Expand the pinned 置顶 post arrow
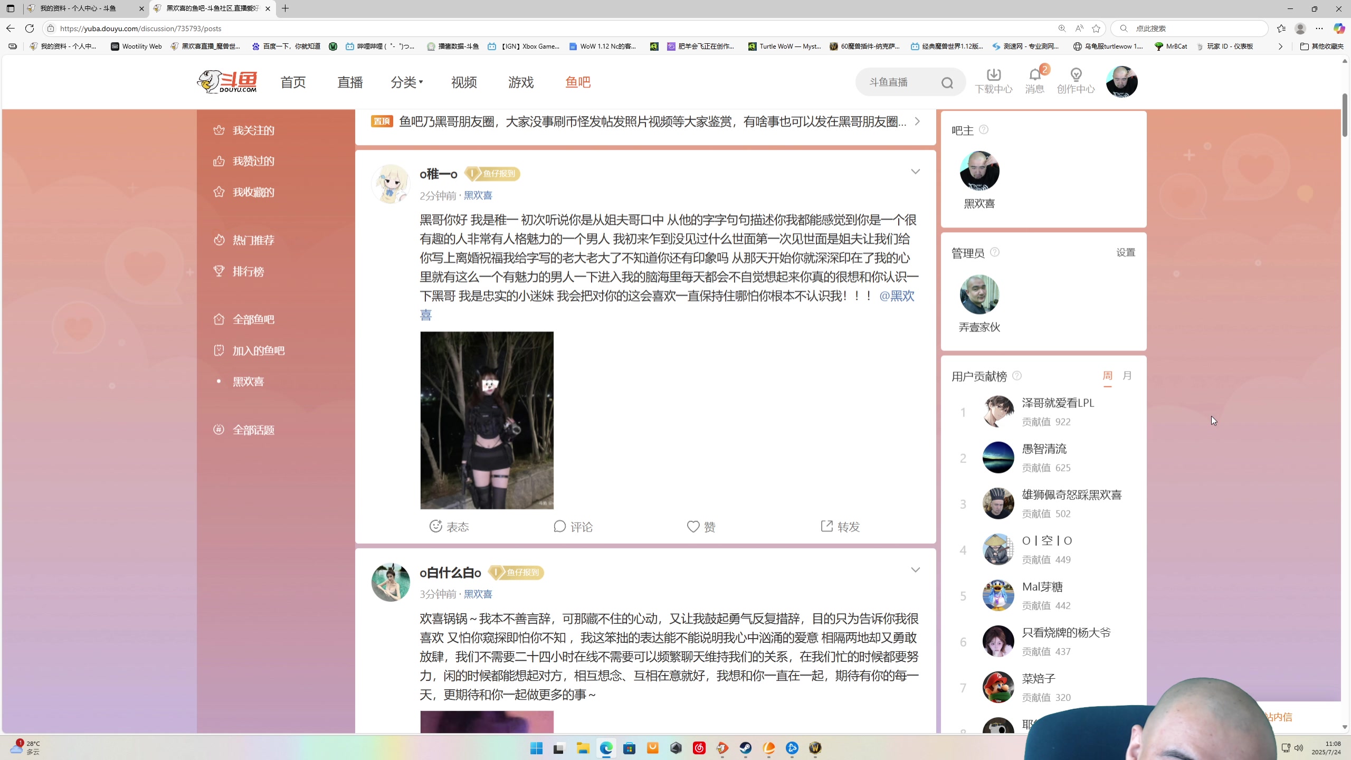The image size is (1351, 760). click(917, 121)
